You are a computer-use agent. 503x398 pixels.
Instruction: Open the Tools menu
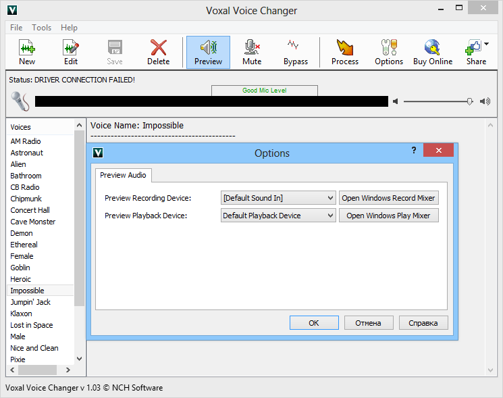(42, 28)
